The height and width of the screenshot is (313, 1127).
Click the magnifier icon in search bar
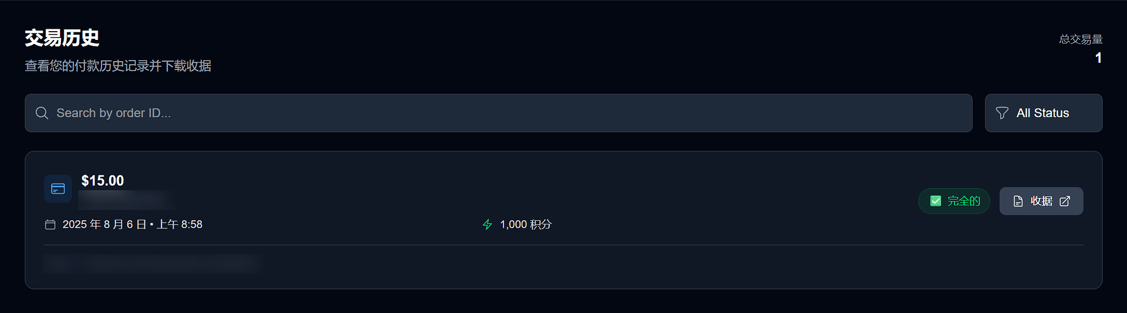point(42,113)
